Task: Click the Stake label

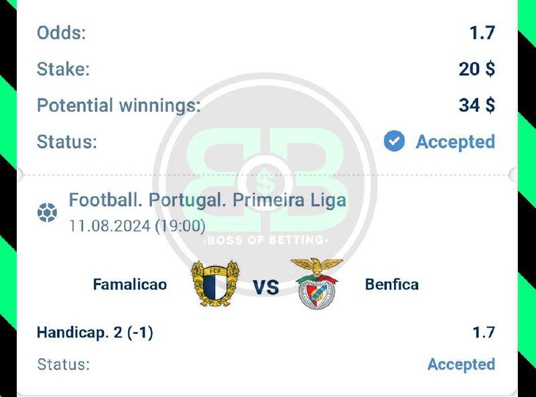Action: 63,69
